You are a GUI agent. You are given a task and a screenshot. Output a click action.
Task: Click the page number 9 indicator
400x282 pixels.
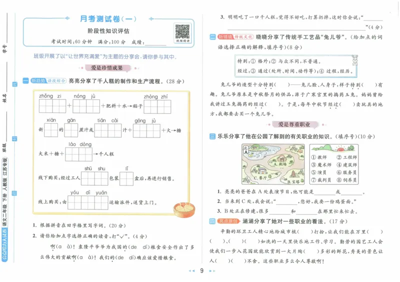click(202, 271)
